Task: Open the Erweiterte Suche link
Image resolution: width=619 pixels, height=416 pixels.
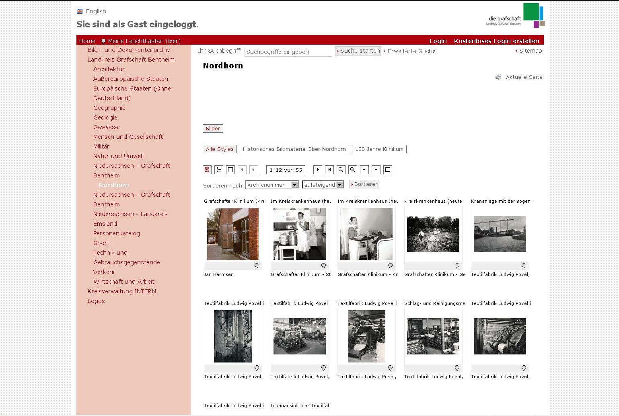Action: (x=411, y=51)
